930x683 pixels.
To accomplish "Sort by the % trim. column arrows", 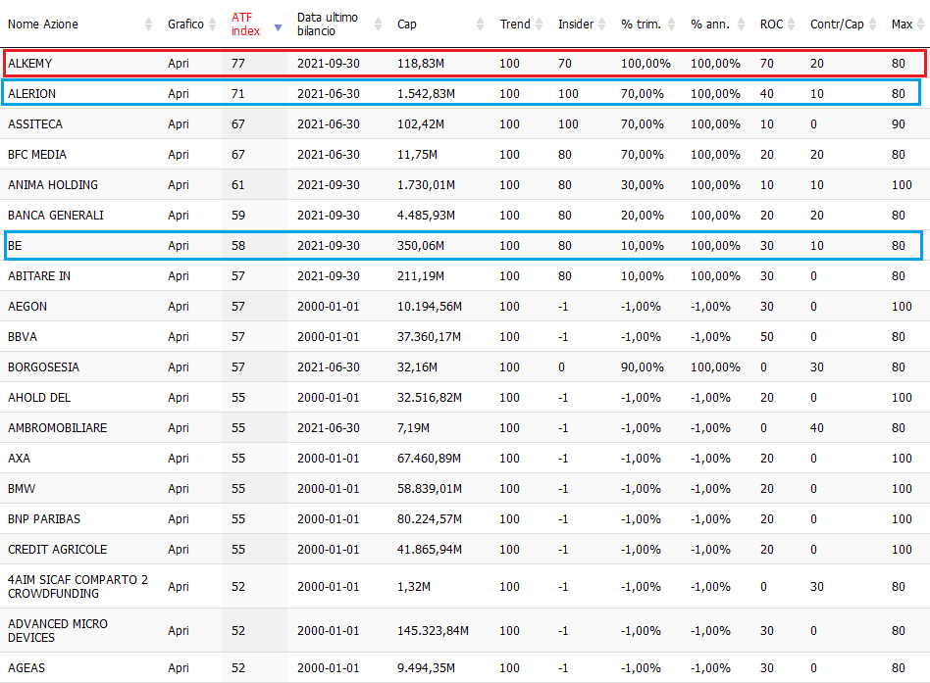I will click(x=671, y=24).
